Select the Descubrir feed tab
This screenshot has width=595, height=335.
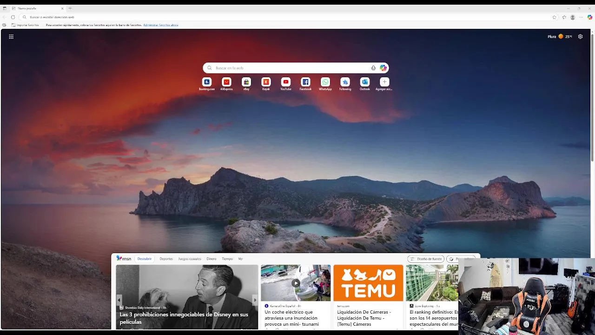[x=145, y=259]
